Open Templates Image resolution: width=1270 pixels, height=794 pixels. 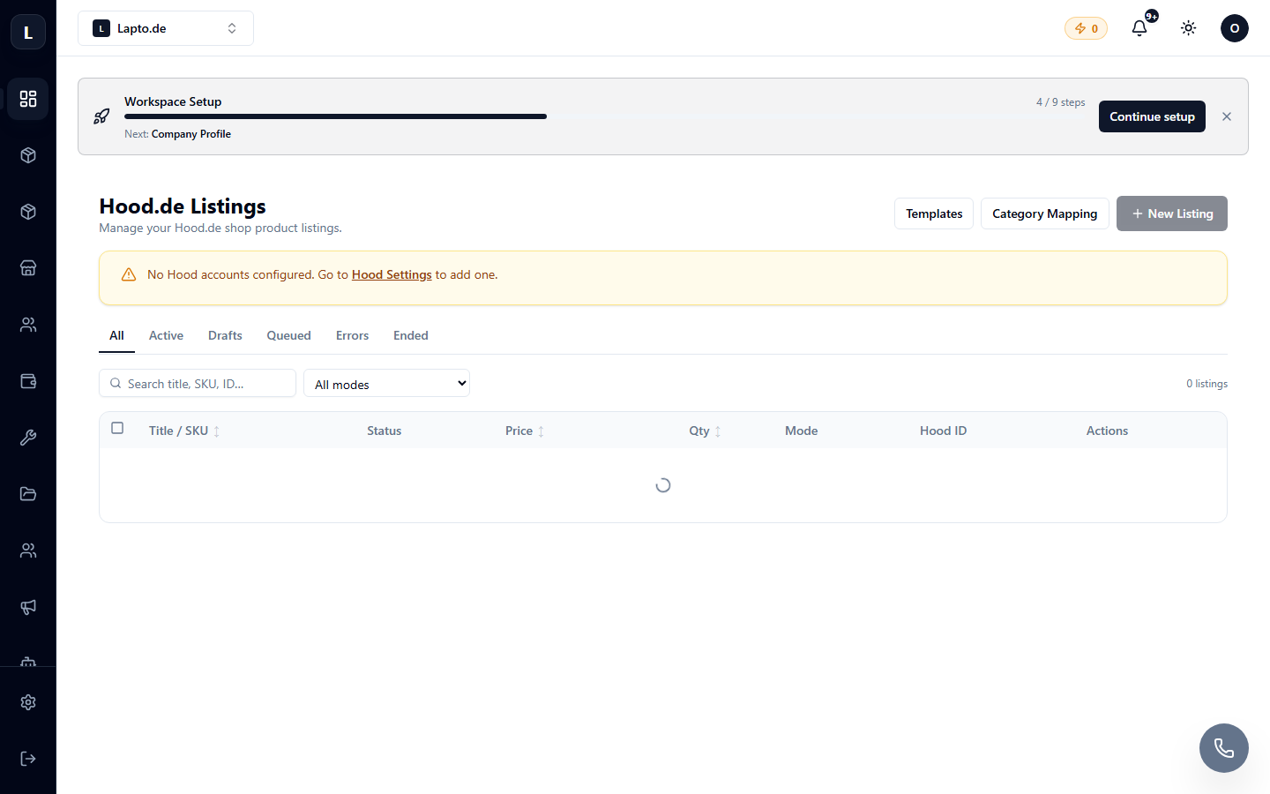click(934, 213)
